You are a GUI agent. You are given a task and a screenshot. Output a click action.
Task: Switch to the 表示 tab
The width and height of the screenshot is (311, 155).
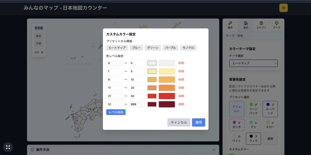(246, 25)
